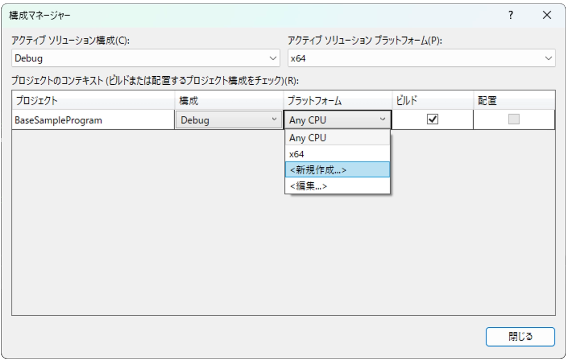
Task: Click the プロジェクト column header
Action: click(x=93, y=101)
